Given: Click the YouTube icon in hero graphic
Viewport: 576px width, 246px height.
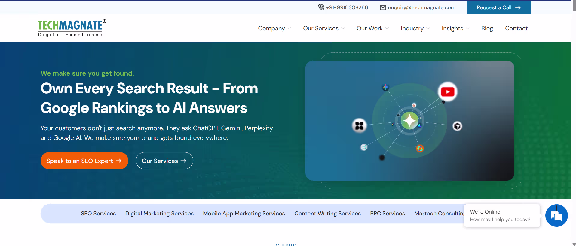Looking at the screenshot, I should click(x=448, y=92).
